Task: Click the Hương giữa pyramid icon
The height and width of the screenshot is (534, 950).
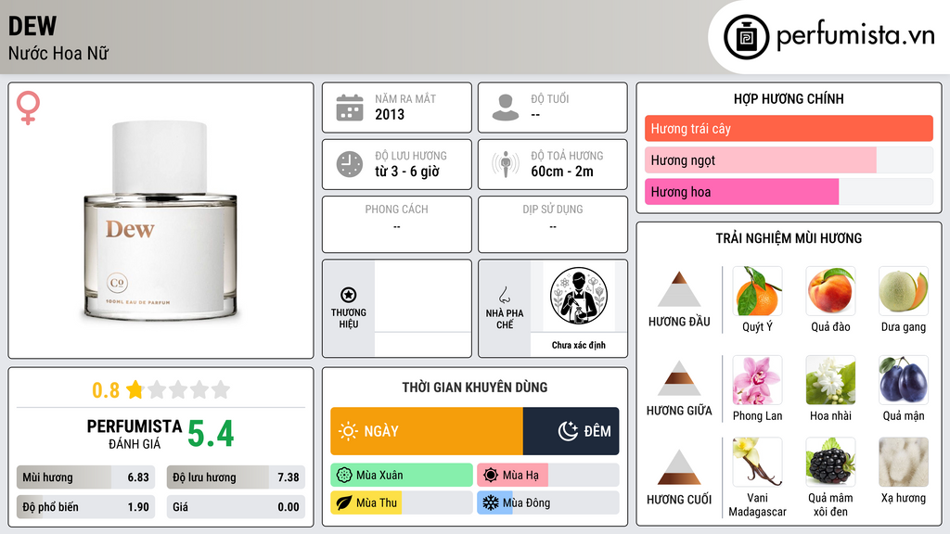Action: pos(679,378)
